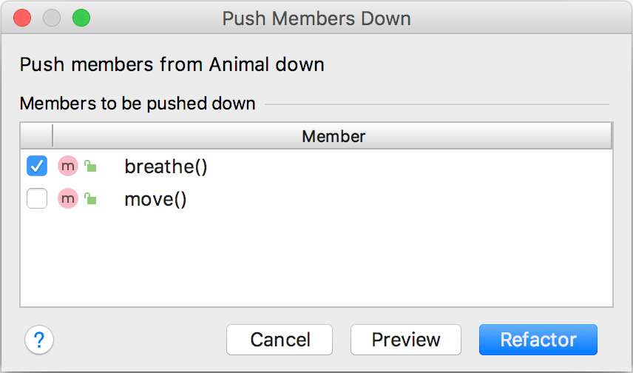Click the gray minimize window button
633x373 pixels.
click(52, 19)
